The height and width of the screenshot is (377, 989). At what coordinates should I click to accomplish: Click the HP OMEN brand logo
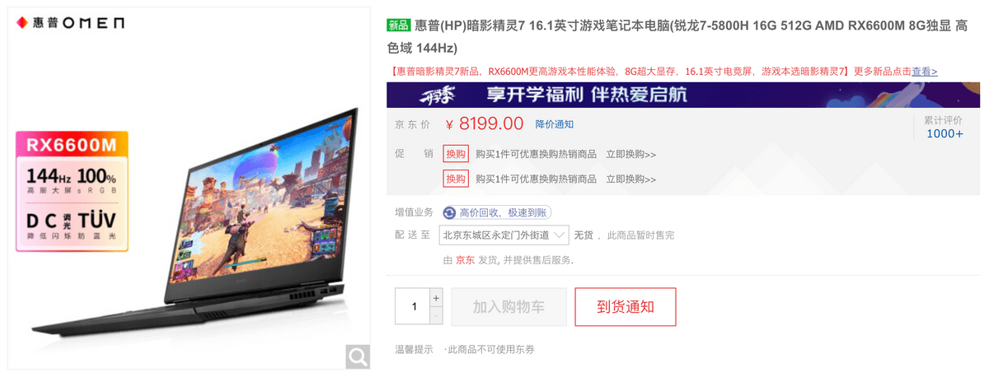coord(70,24)
